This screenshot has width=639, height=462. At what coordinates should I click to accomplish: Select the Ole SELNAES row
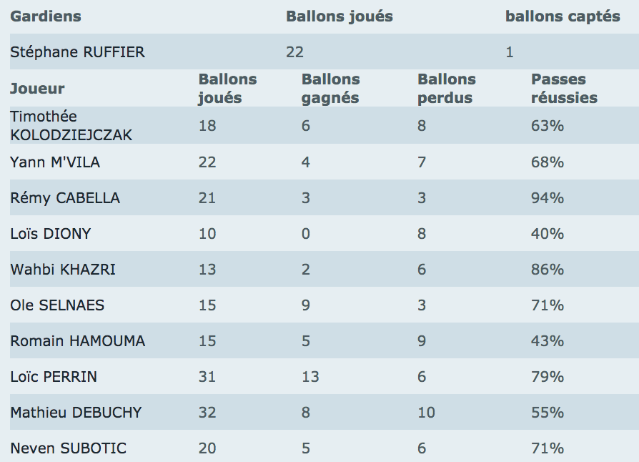coord(325,305)
